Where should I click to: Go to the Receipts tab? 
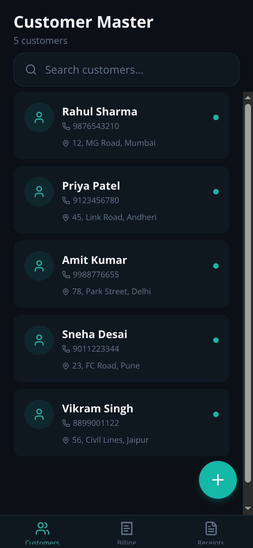tap(211, 533)
